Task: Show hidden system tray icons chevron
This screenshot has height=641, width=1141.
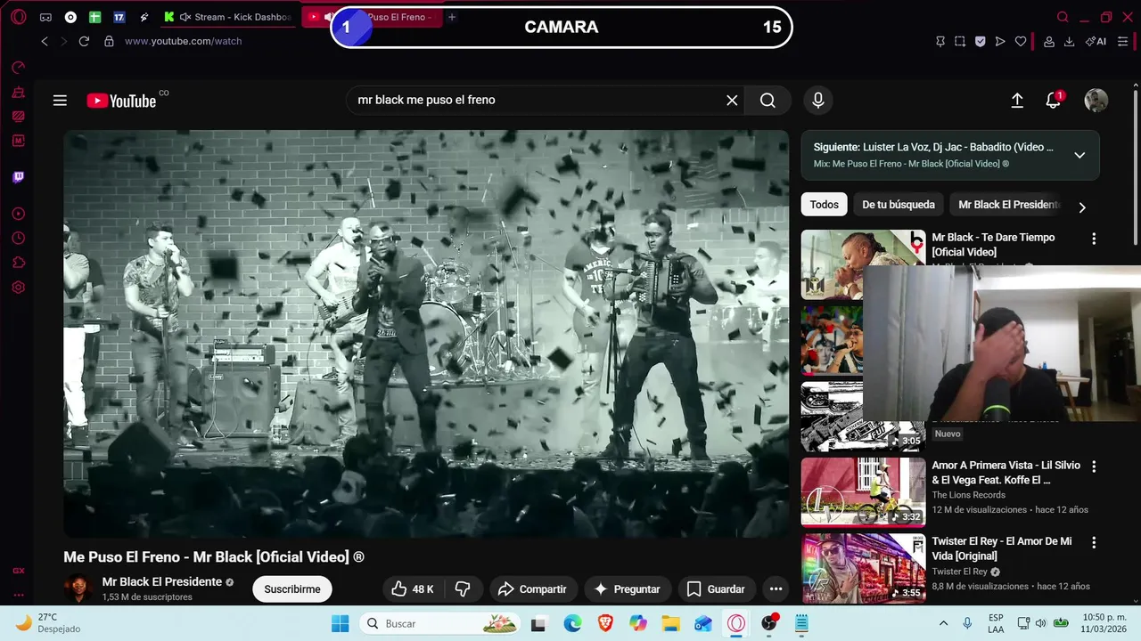Action: (x=943, y=623)
